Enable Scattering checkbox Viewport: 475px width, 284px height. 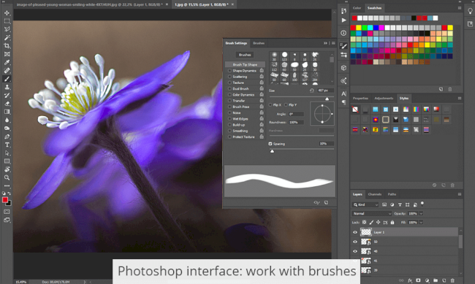coord(229,77)
